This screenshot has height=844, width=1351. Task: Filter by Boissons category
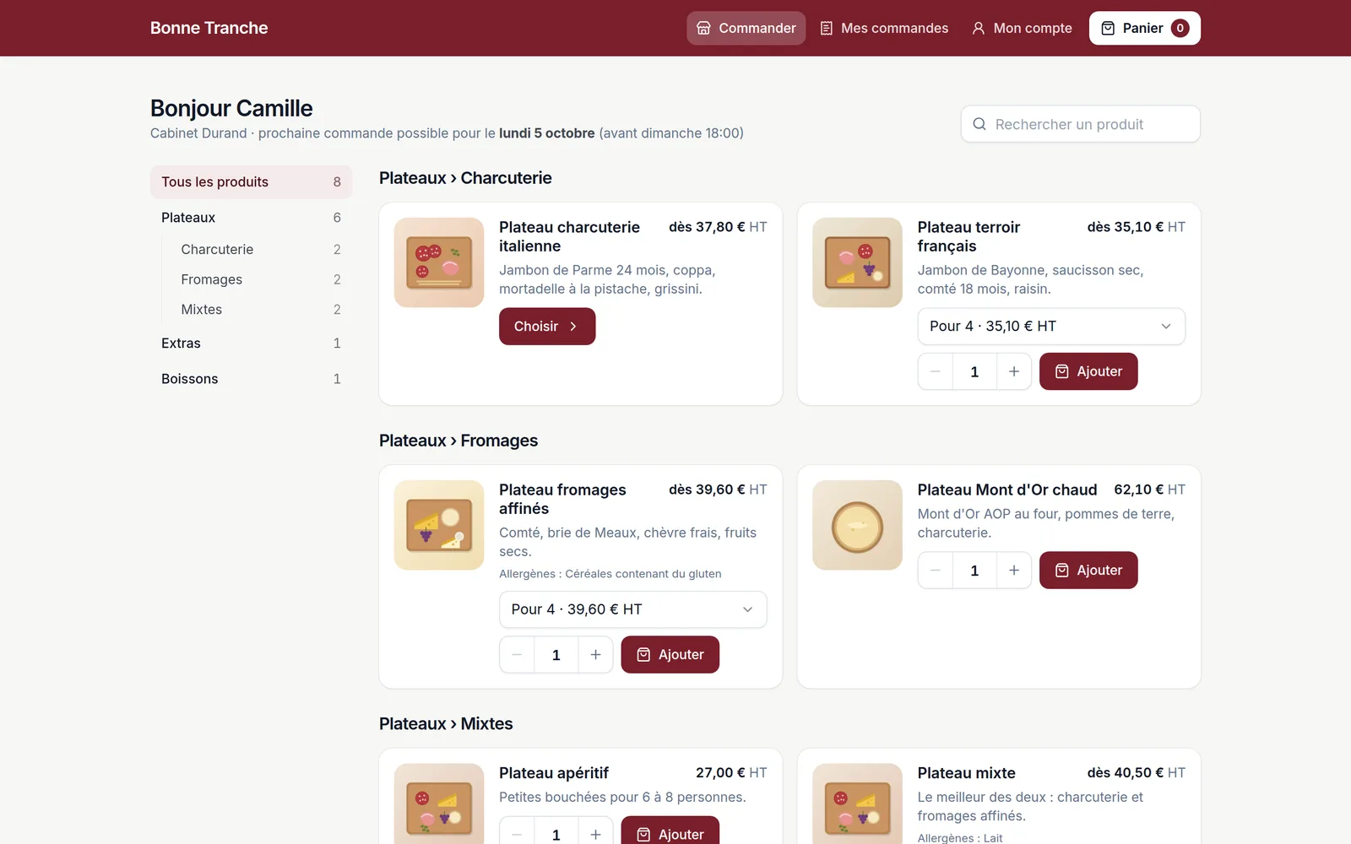[x=251, y=379]
